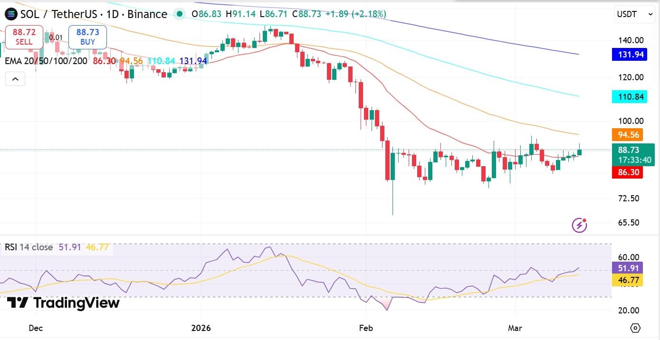This screenshot has height=340, width=660.
Task: Click the TradingView logo
Action: click(63, 302)
